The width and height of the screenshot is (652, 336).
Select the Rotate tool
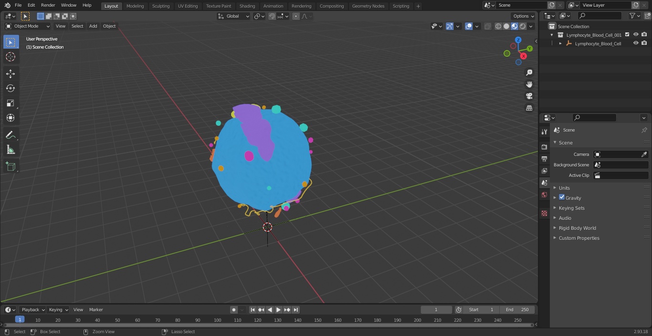pyautogui.click(x=11, y=88)
